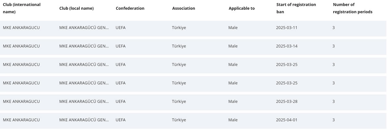Sort by Club (international name) column header
Viewport: 390px width, 131px height.
(x=22, y=8)
